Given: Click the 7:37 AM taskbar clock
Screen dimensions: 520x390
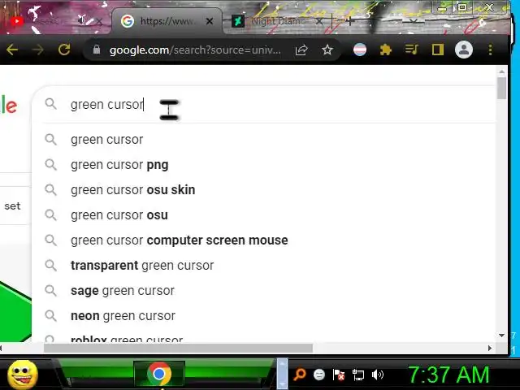Looking at the screenshot, I should coord(448,375).
